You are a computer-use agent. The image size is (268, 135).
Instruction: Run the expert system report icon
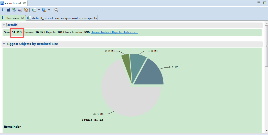[34, 10]
